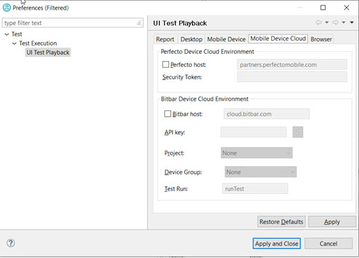Screen dimensions: 359x258
Task: Click the forward navigation arrow icon
Action: click(336, 22)
